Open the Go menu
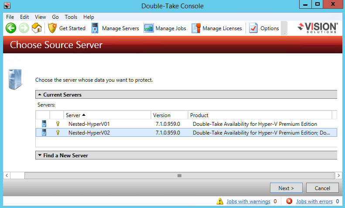 click(x=55, y=17)
